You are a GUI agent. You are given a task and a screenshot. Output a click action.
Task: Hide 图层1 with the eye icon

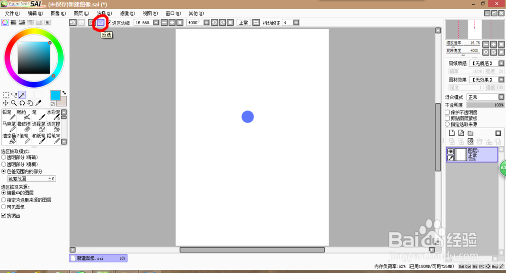click(x=450, y=151)
